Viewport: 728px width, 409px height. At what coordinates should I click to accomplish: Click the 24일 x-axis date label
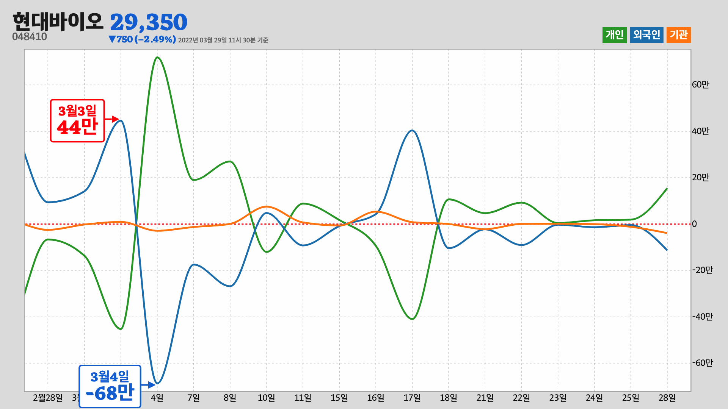tap(594, 398)
